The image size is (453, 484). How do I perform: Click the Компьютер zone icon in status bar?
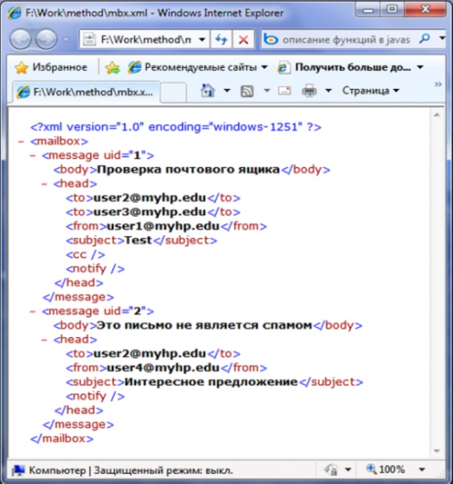18,470
